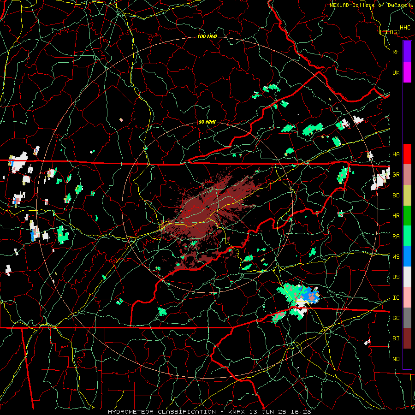
Task: Click the GC legend label
Action: pyautogui.click(x=396, y=318)
